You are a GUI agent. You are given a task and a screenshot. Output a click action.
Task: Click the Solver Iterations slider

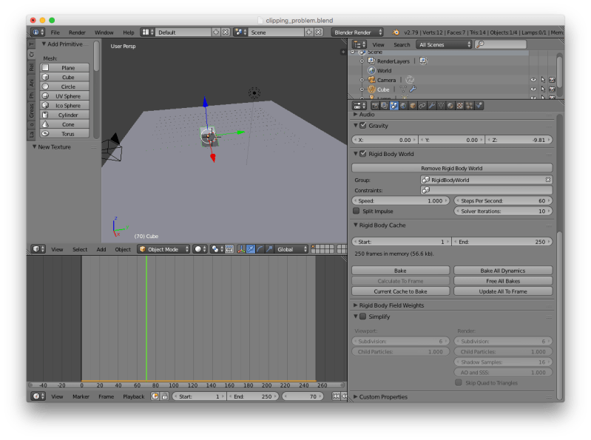pyautogui.click(x=503, y=211)
